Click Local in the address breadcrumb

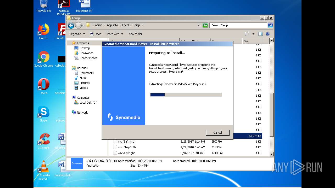pyautogui.click(x=125, y=25)
